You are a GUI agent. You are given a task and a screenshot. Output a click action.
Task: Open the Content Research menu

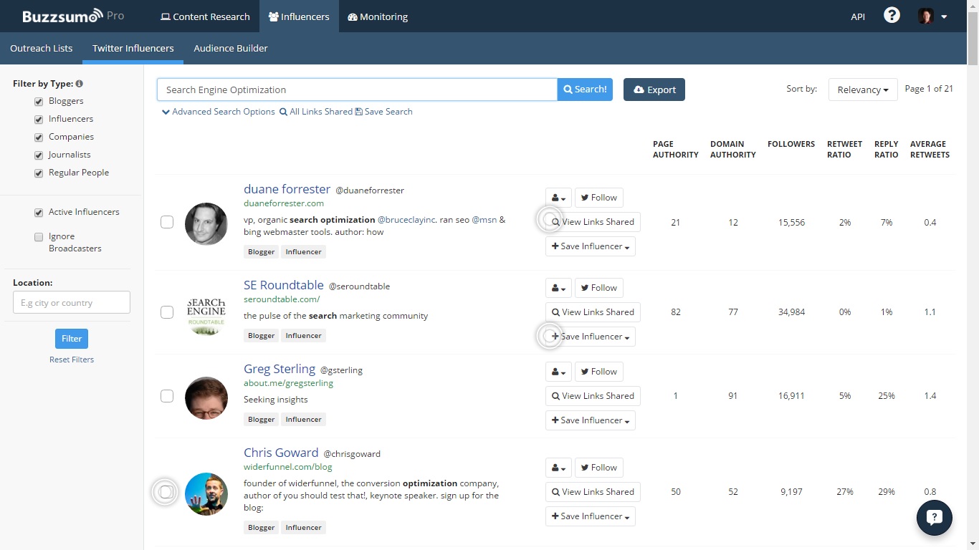click(205, 16)
